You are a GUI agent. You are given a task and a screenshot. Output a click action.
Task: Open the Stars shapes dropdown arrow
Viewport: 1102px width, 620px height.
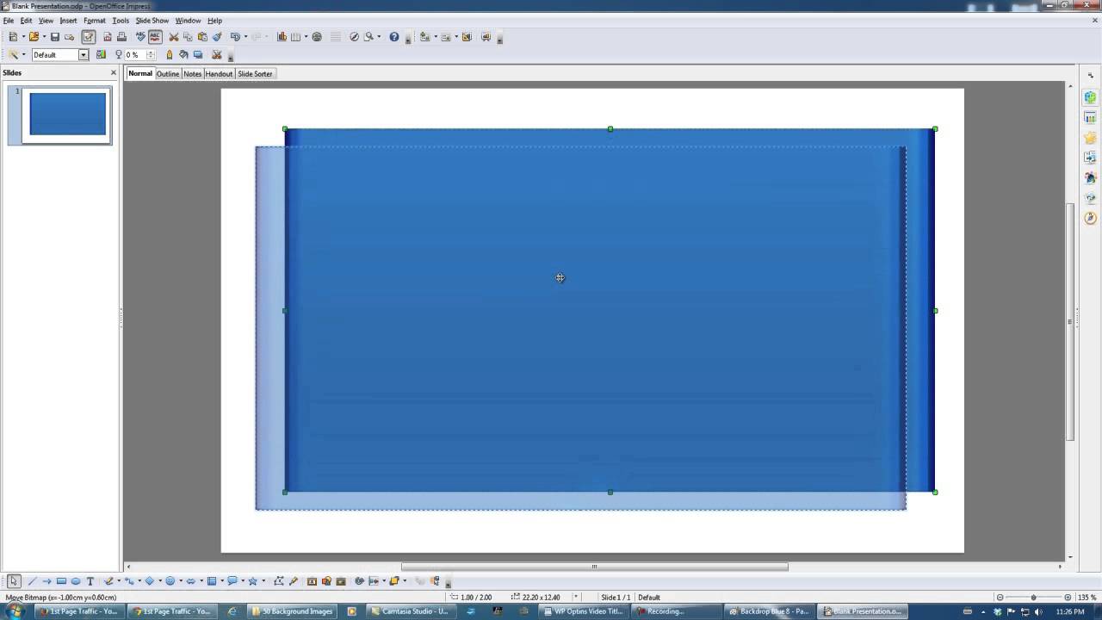[x=263, y=581]
